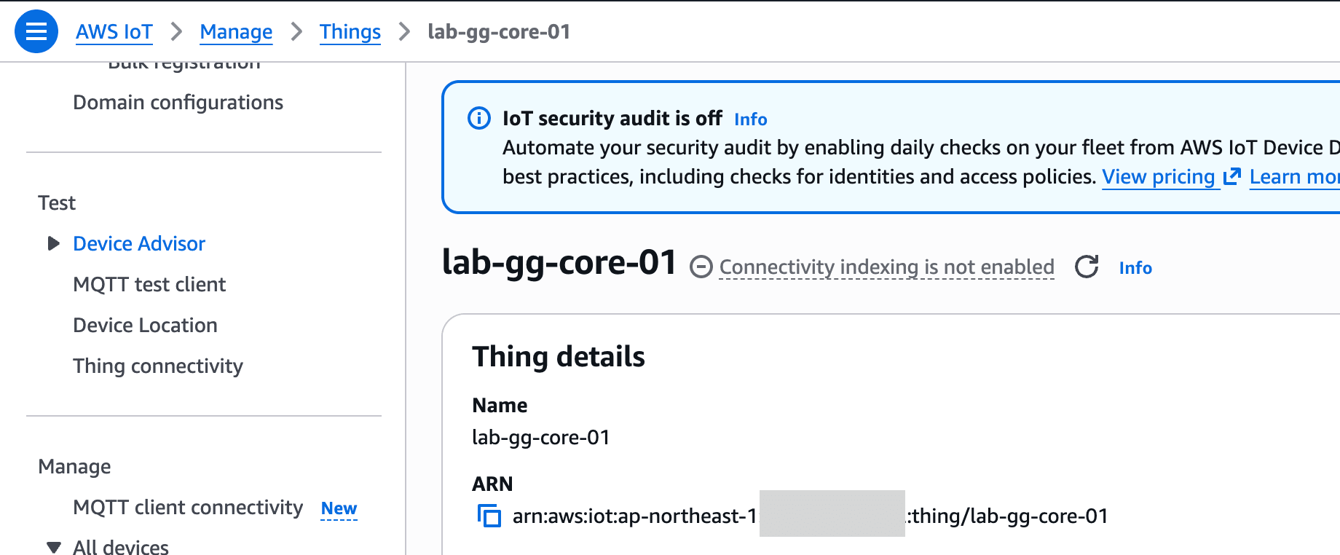Open Info link for security audit

tap(751, 119)
